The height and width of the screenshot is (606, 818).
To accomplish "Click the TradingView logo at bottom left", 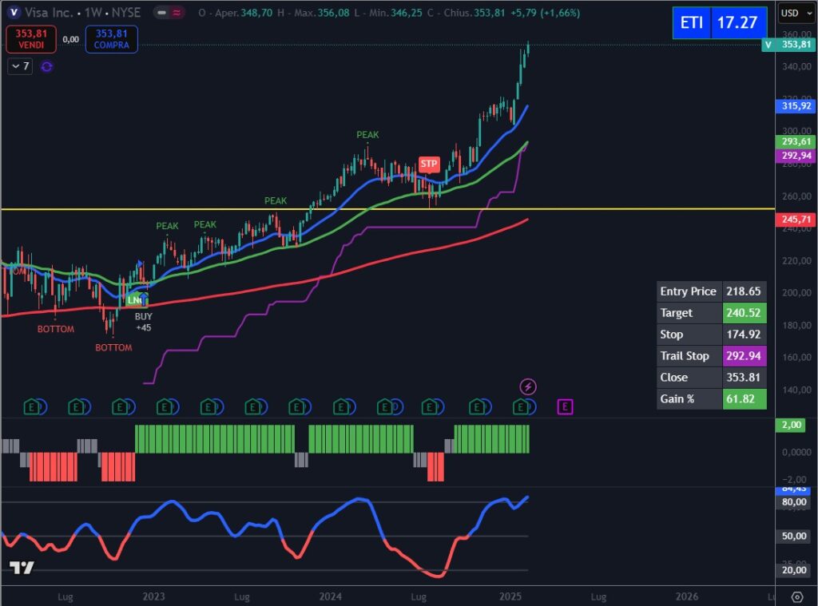I will click(22, 568).
